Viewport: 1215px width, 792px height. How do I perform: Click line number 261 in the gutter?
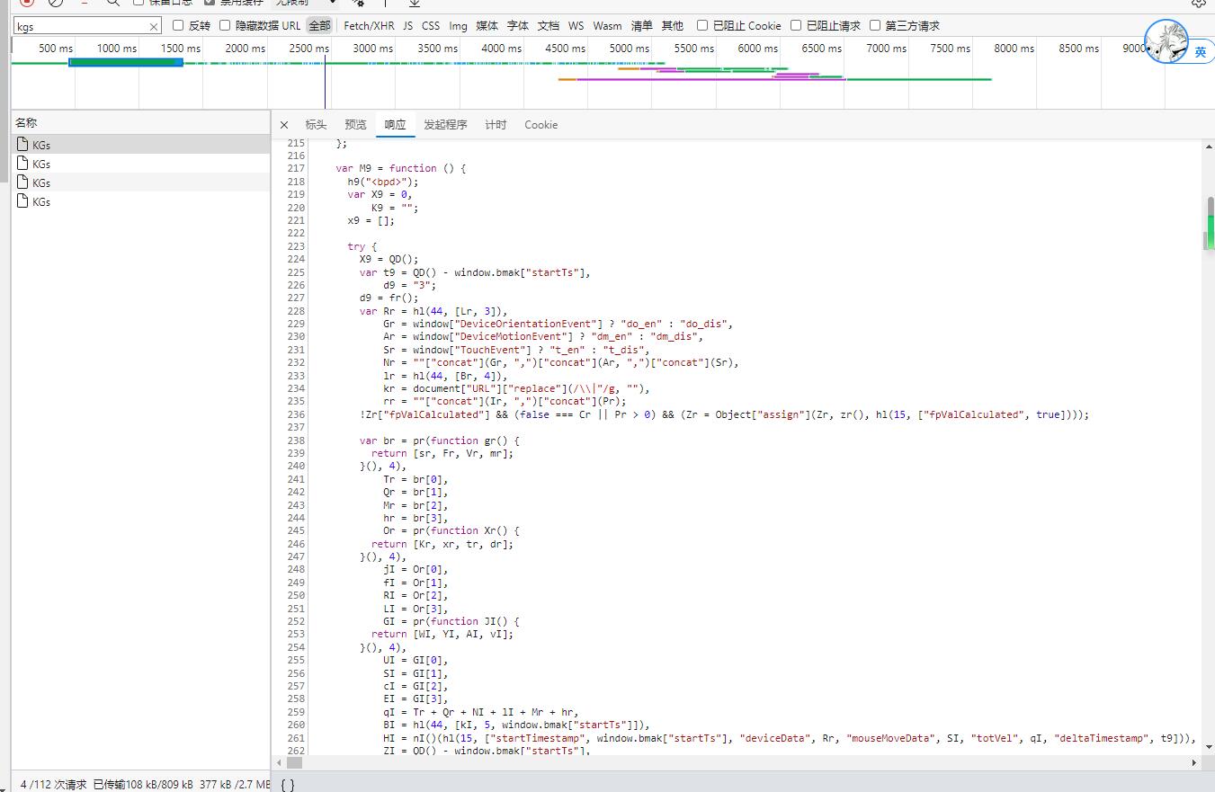(x=296, y=738)
